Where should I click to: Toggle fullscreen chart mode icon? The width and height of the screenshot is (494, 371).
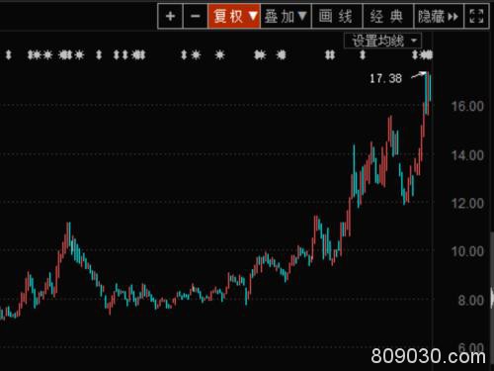[476, 16]
